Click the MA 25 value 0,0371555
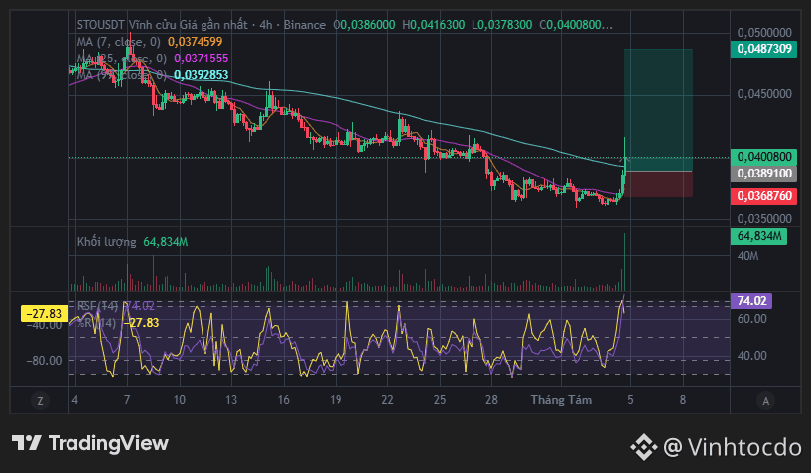 (x=202, y=59)
